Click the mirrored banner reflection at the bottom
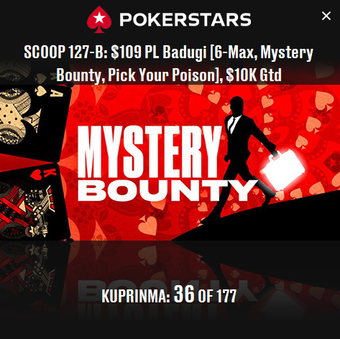 [x=170, y=275]
